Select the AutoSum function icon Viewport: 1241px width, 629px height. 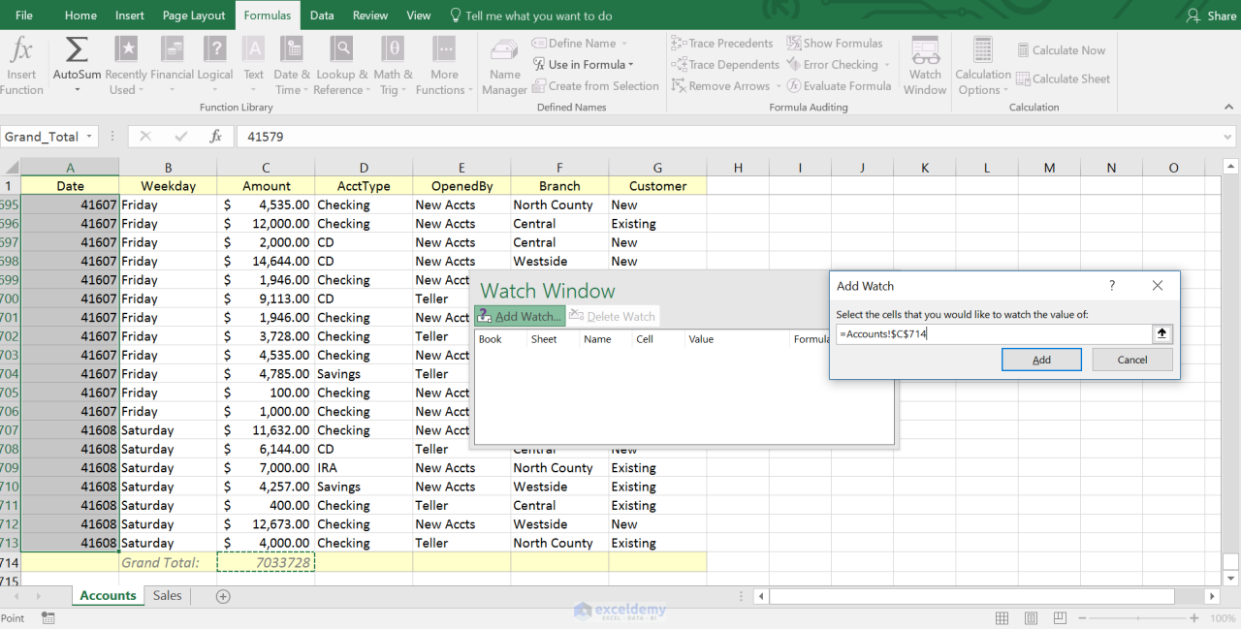click(x=76, y=56)
